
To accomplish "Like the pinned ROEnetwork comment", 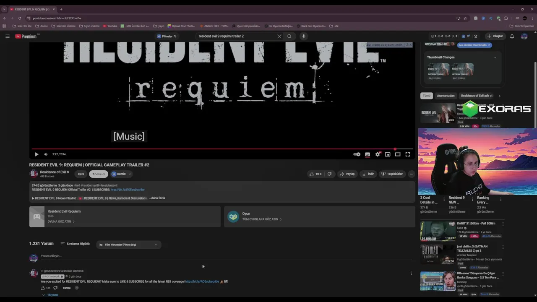I will click(43, 288).
